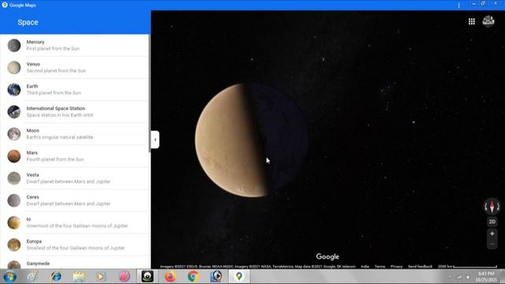The height and width of the screenshot is (284, 505).
Task: Open Firefox from the taskbar
Action: click(170, 277)
